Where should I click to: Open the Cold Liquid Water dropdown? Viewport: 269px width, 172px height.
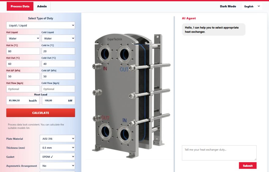tap(58, 38)
